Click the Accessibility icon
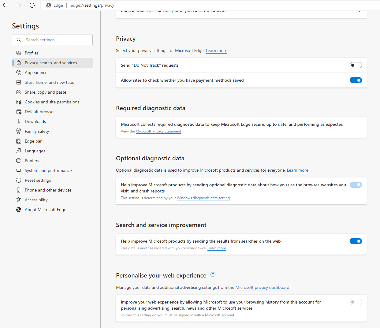The width and height of the screenshot is (380, 328). (19, 200)
